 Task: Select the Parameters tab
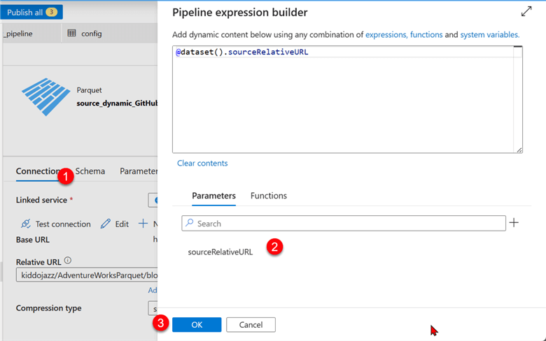click(213, 196)
